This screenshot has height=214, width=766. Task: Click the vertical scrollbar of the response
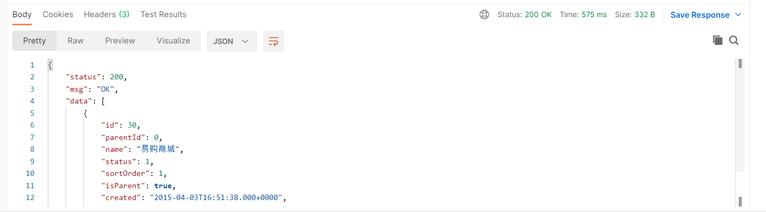740,132
